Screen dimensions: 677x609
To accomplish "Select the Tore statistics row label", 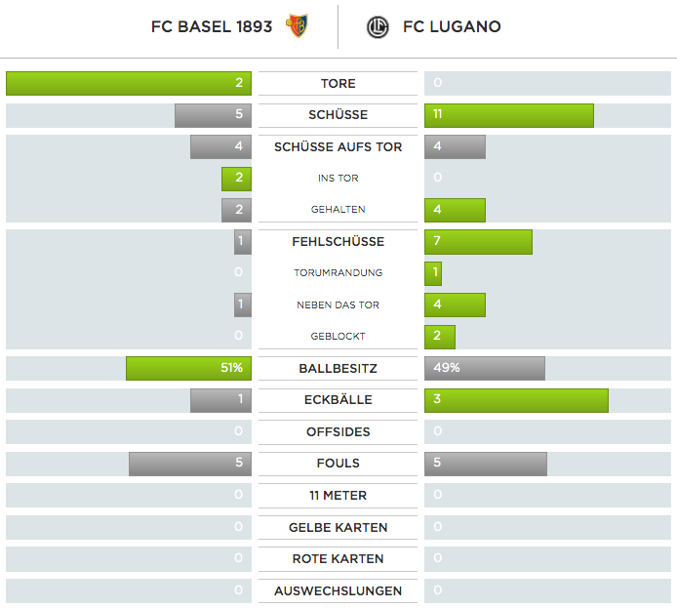I will click(338, 84).
